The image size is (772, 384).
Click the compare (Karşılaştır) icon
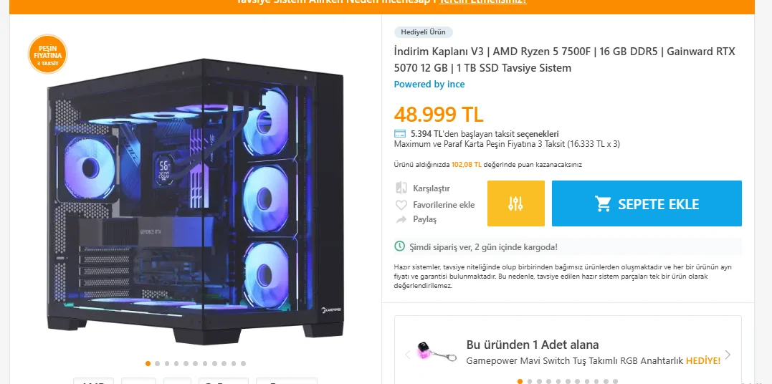point(401,188)
